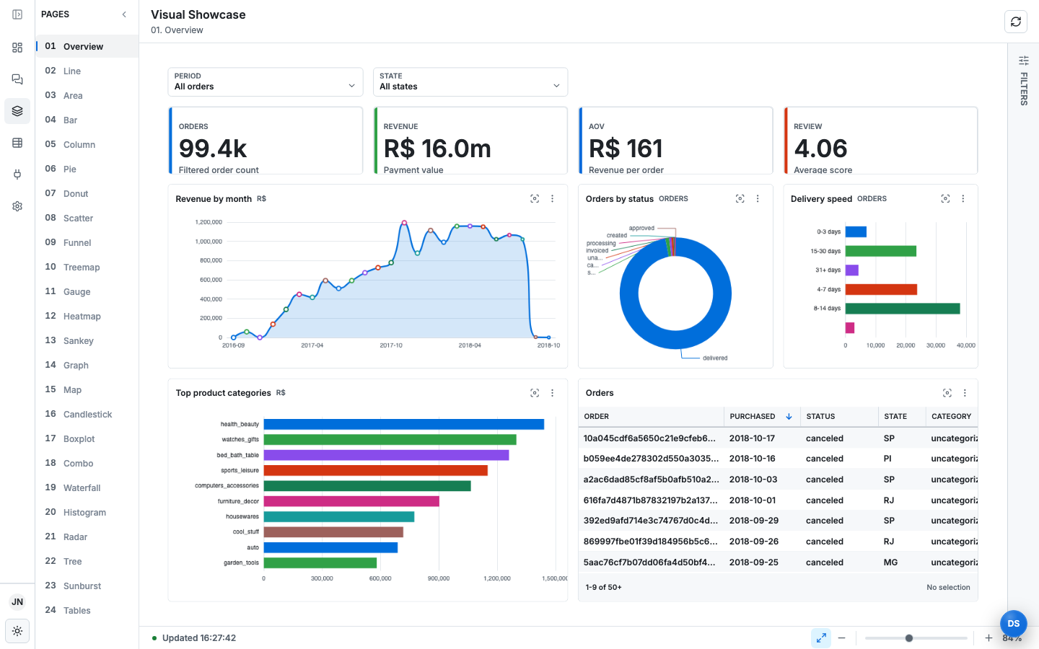Open the Period All orders dropdown
The height and width of the screenshot is (649, 1039).
coord(266,81)
